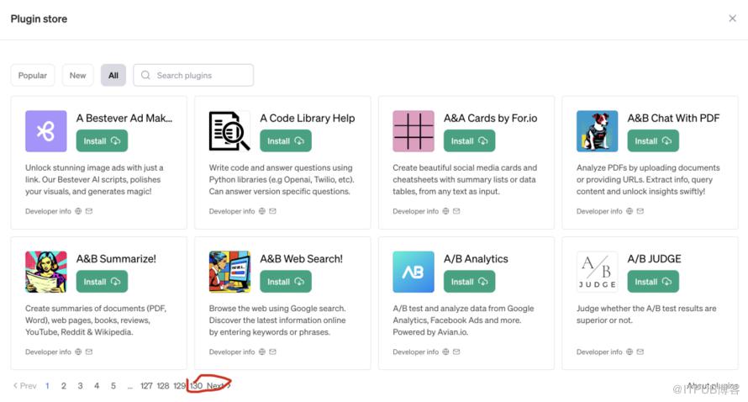Image resolution: width=748 pixels, height=402 pixels.
Task: Click the A&B Web Search! plugin thumbnail
Action: pyautogui.click(x=229, y=272)
